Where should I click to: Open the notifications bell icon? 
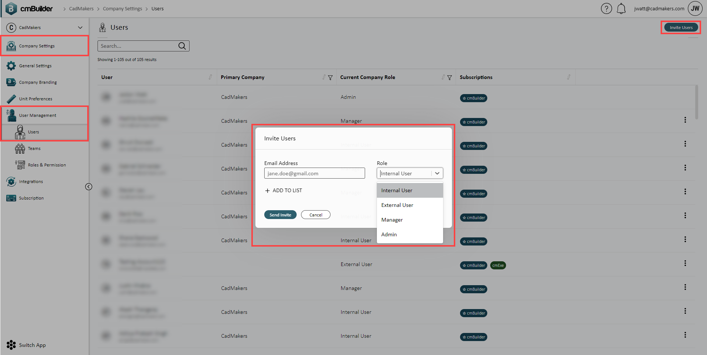621,8
